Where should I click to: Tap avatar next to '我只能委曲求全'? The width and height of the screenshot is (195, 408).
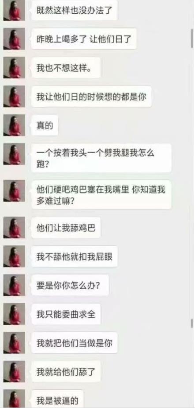click(14, 314)
